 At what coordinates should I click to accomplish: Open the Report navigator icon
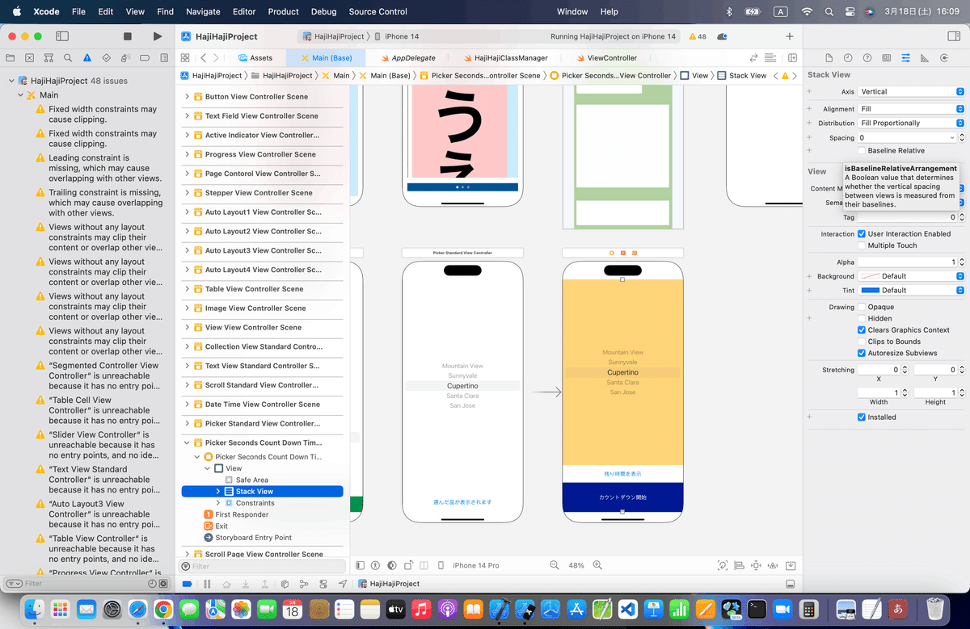(x=163, y=58)
